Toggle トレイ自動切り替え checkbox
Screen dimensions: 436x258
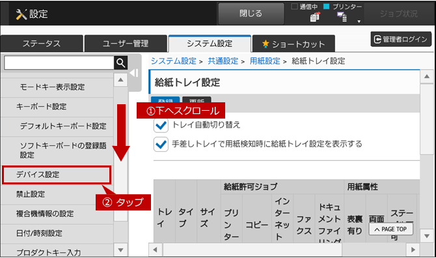click(161, 125)
